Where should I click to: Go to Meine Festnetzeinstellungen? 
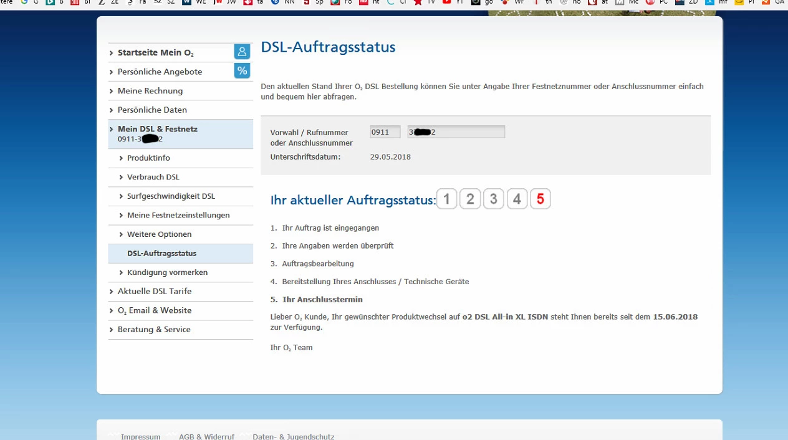[x=178, y=215]
